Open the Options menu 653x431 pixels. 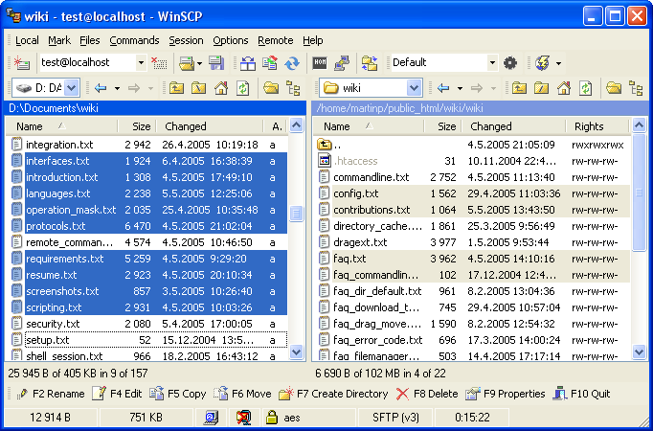(231, 40)
